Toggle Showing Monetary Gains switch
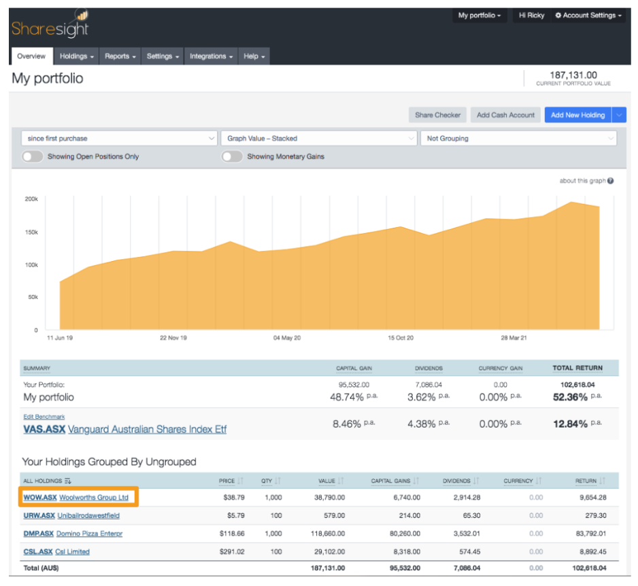The image size is (638, 586). 232,156
